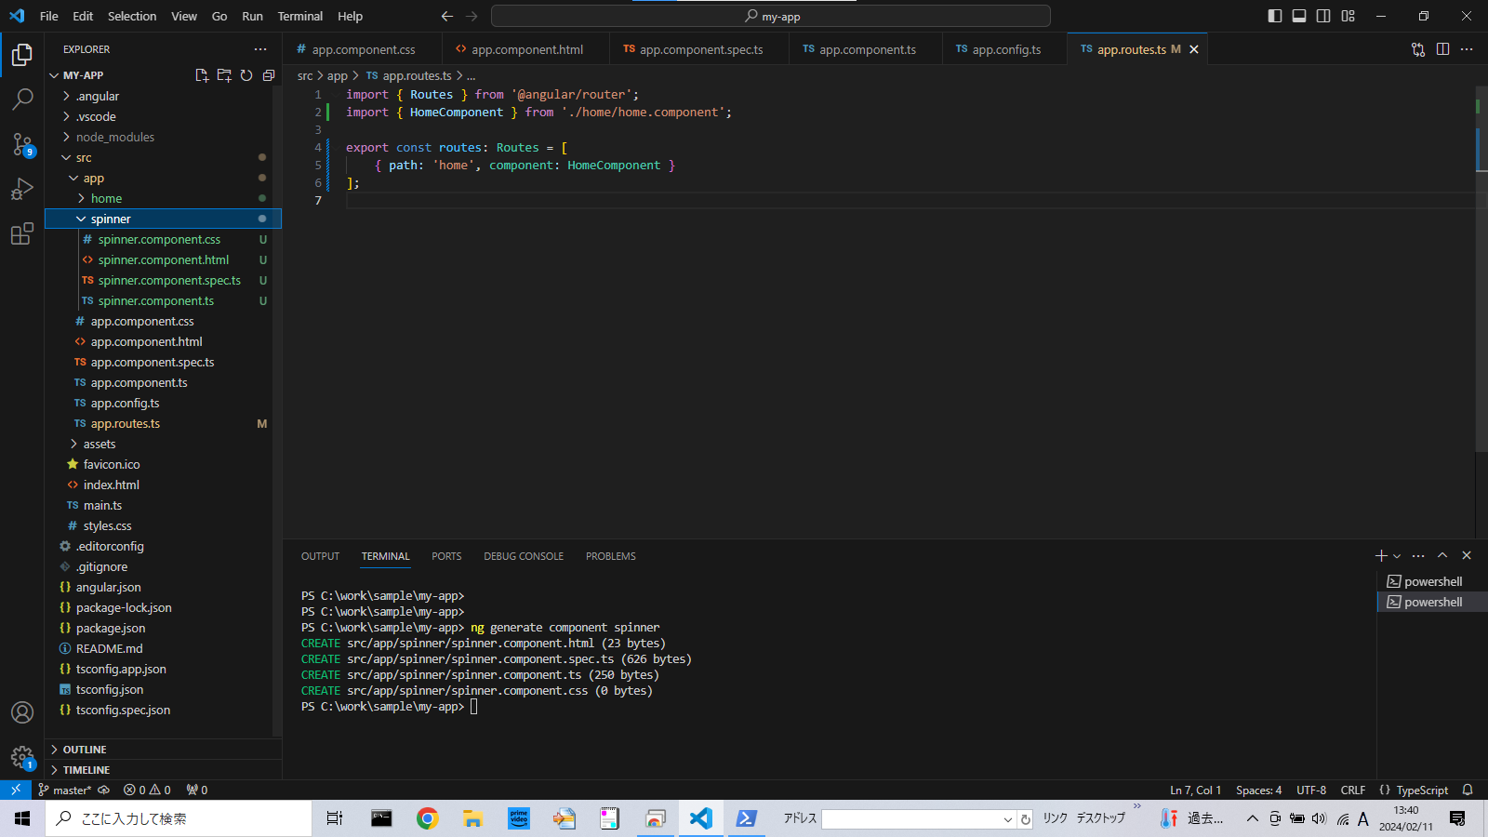Split the editor to the right
This screenshot has height=837, width=1488.
coord(1442,49)
